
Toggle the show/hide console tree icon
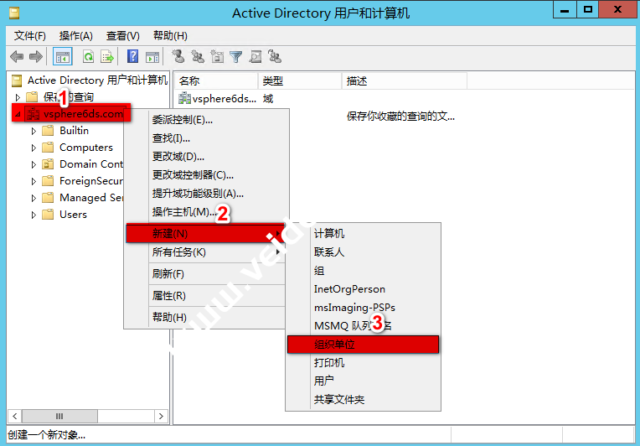pos(63,56)
